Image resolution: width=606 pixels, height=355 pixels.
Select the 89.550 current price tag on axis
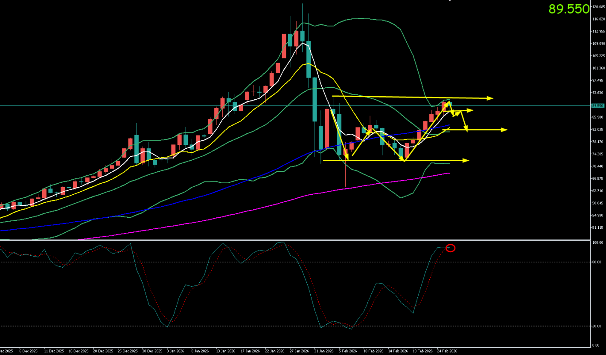coord(597,106)
